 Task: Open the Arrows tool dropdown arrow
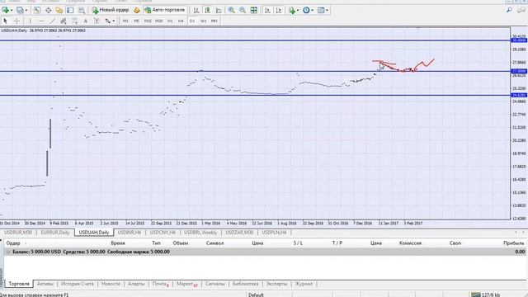point(114,21)
